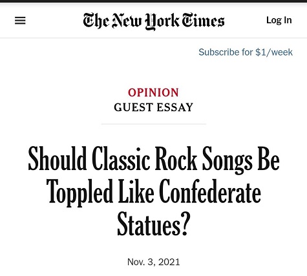Open the Subscribe for $1/week offer
Image resolution: width=307 pixels, height=276 pixels.
[x=246, y=52]
